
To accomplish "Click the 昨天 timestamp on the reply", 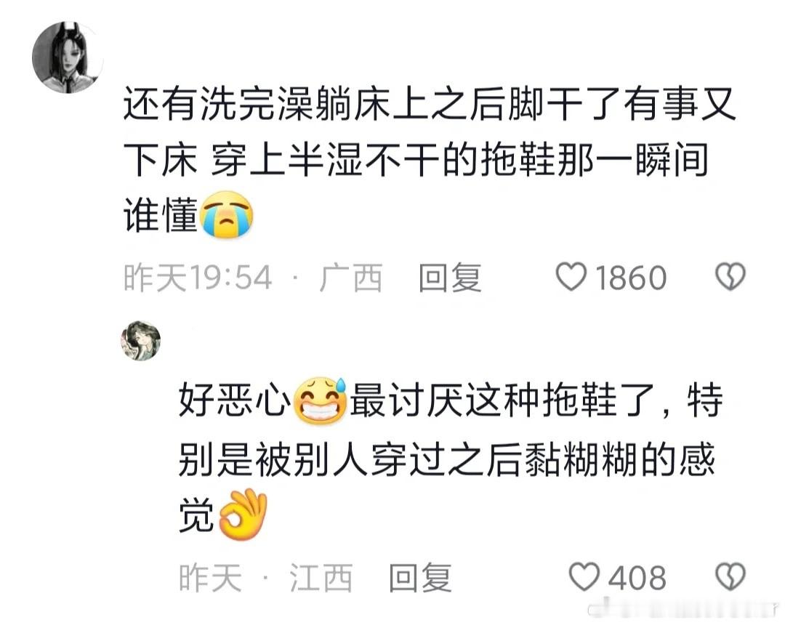I will pos(210,578).
